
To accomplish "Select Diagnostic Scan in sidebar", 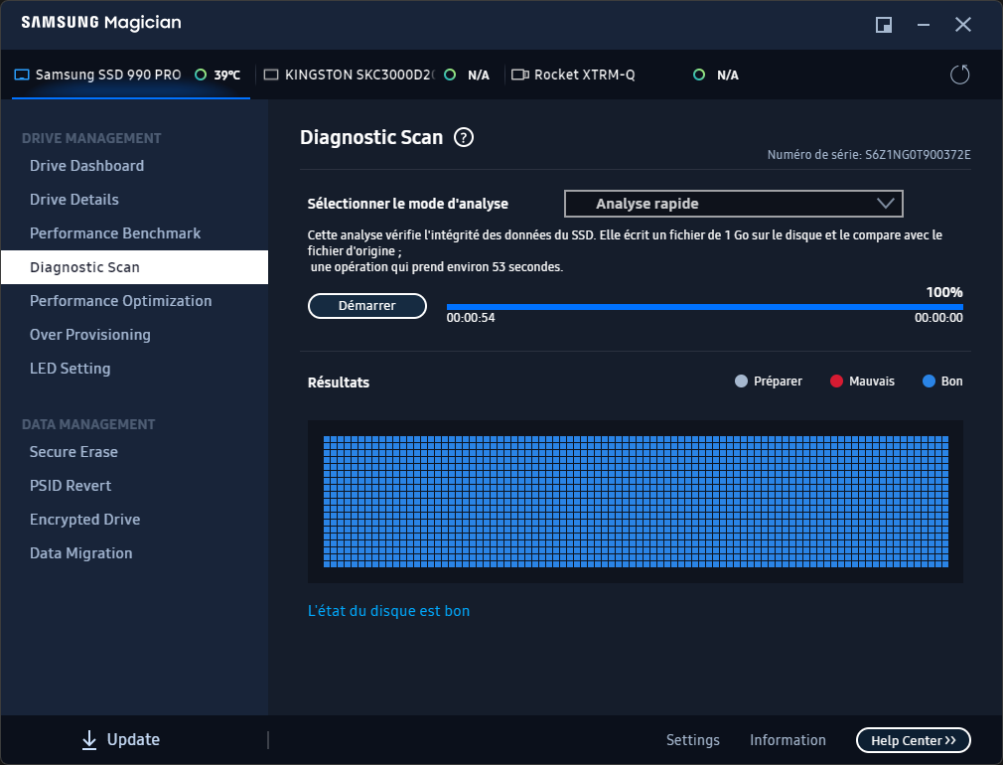I will tap(134, 267).
